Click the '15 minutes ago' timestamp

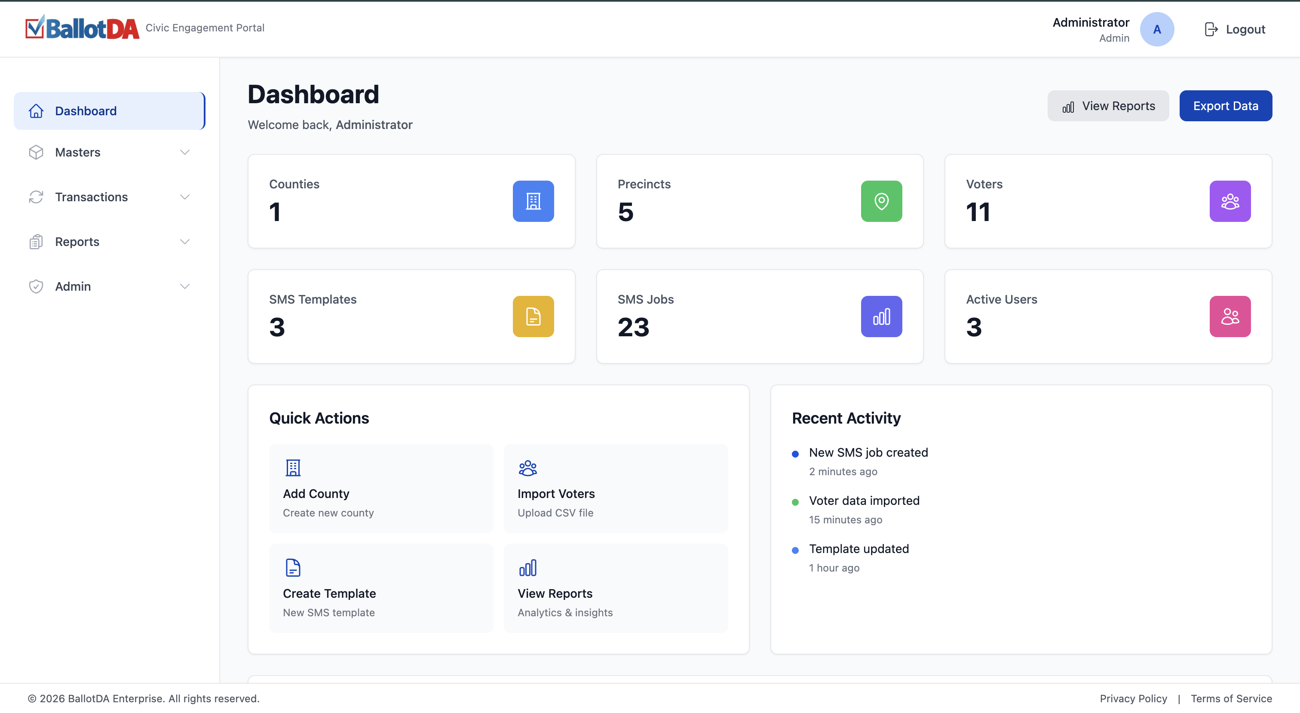[x=845, y=520]
